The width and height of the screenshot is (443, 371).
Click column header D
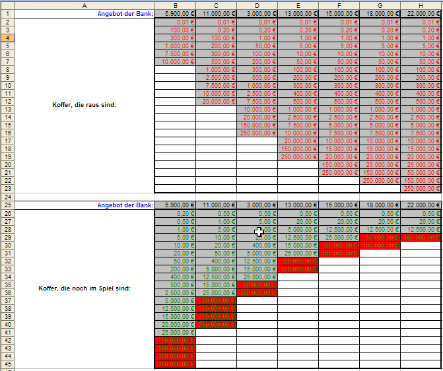coord(257,5)
